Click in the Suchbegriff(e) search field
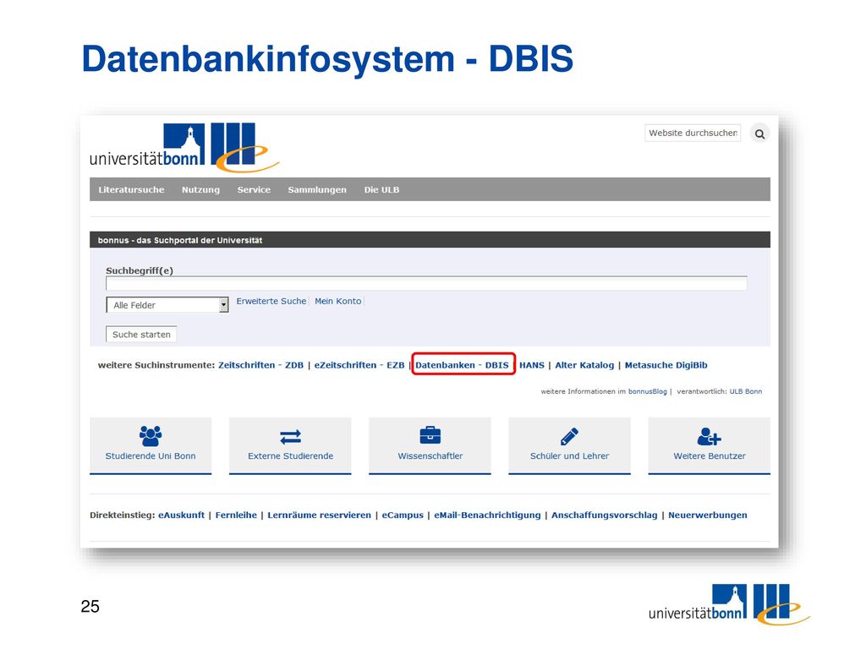 click(x=426, y=284)
